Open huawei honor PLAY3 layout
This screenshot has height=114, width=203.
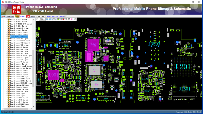point(20,79)
